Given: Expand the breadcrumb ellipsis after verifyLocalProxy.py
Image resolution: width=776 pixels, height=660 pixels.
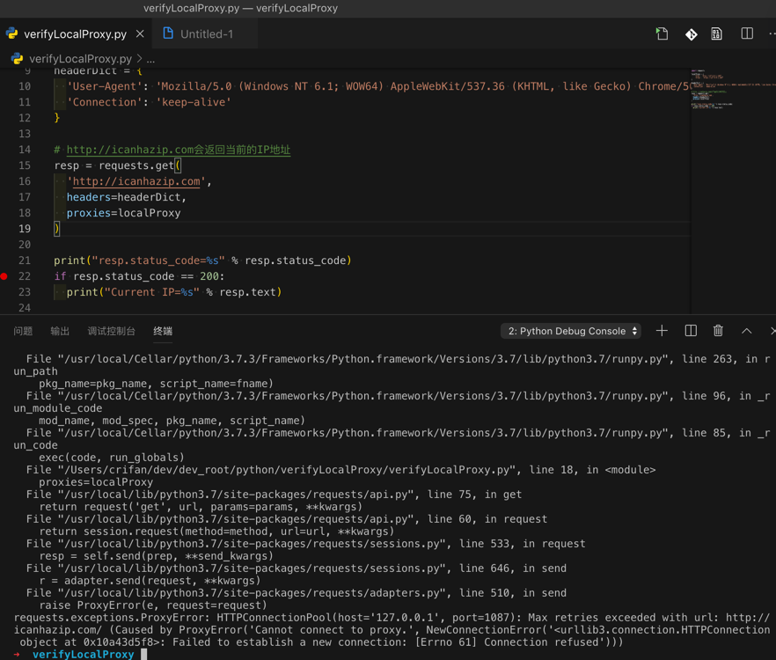Looking at the screenshot, I should (x=150, y=59).
